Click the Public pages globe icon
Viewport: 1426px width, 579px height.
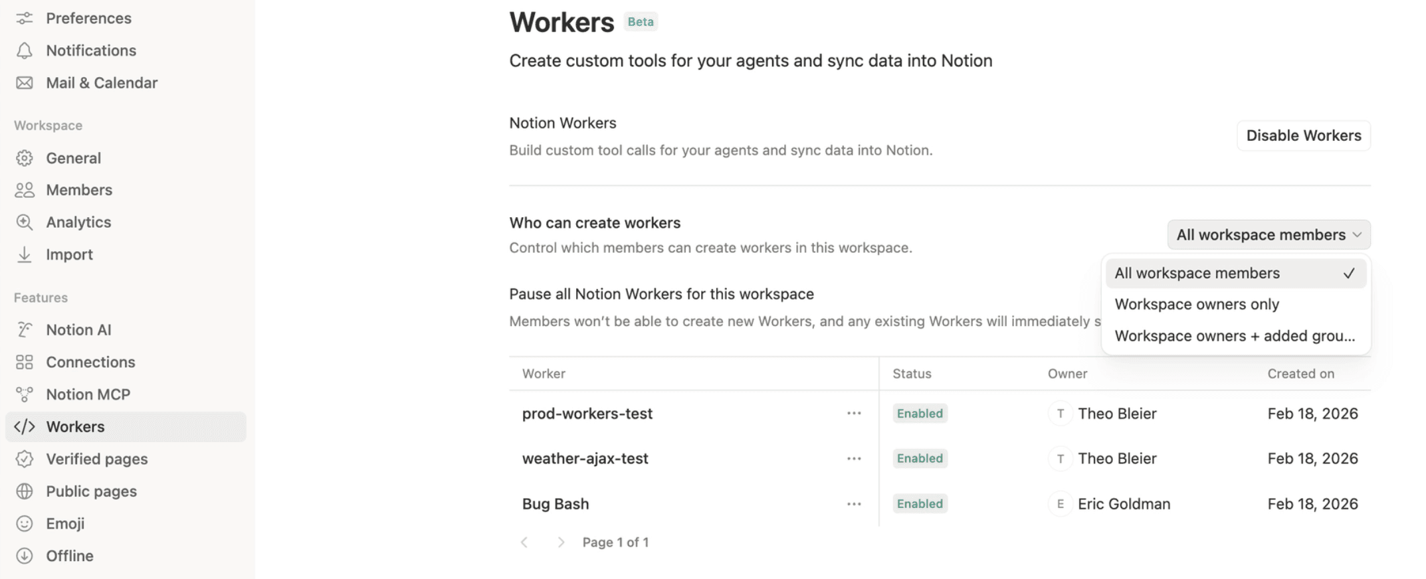tap(25, 491)
